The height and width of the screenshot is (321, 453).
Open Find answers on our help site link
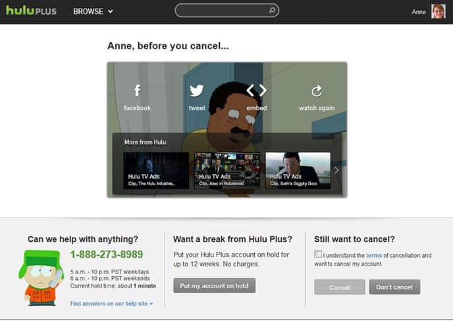[111, 304]
